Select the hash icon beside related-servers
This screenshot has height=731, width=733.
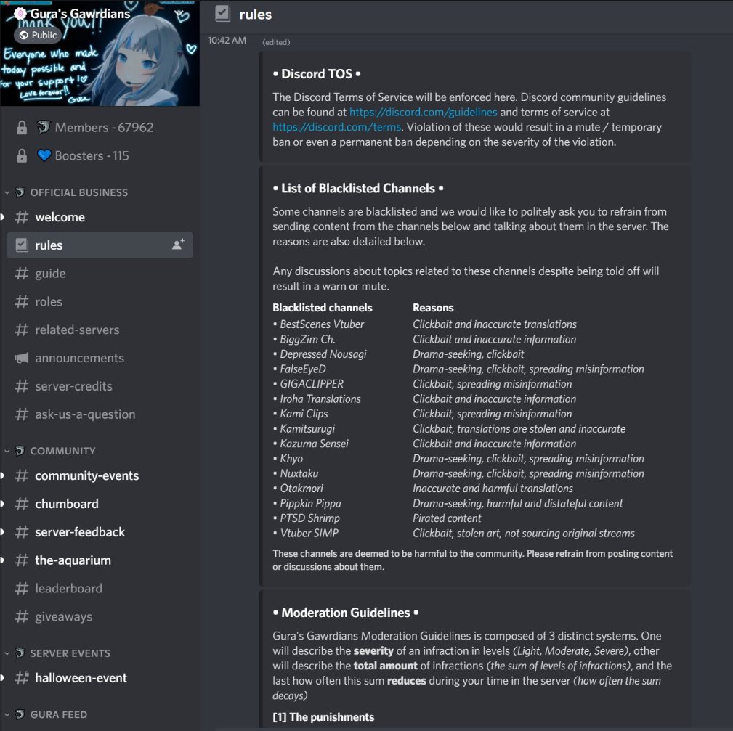pos(22,330)
